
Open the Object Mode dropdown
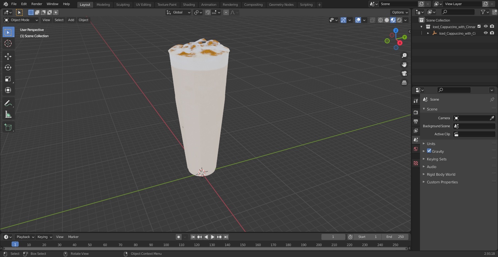pyautogui.click(x=21, y=20)
